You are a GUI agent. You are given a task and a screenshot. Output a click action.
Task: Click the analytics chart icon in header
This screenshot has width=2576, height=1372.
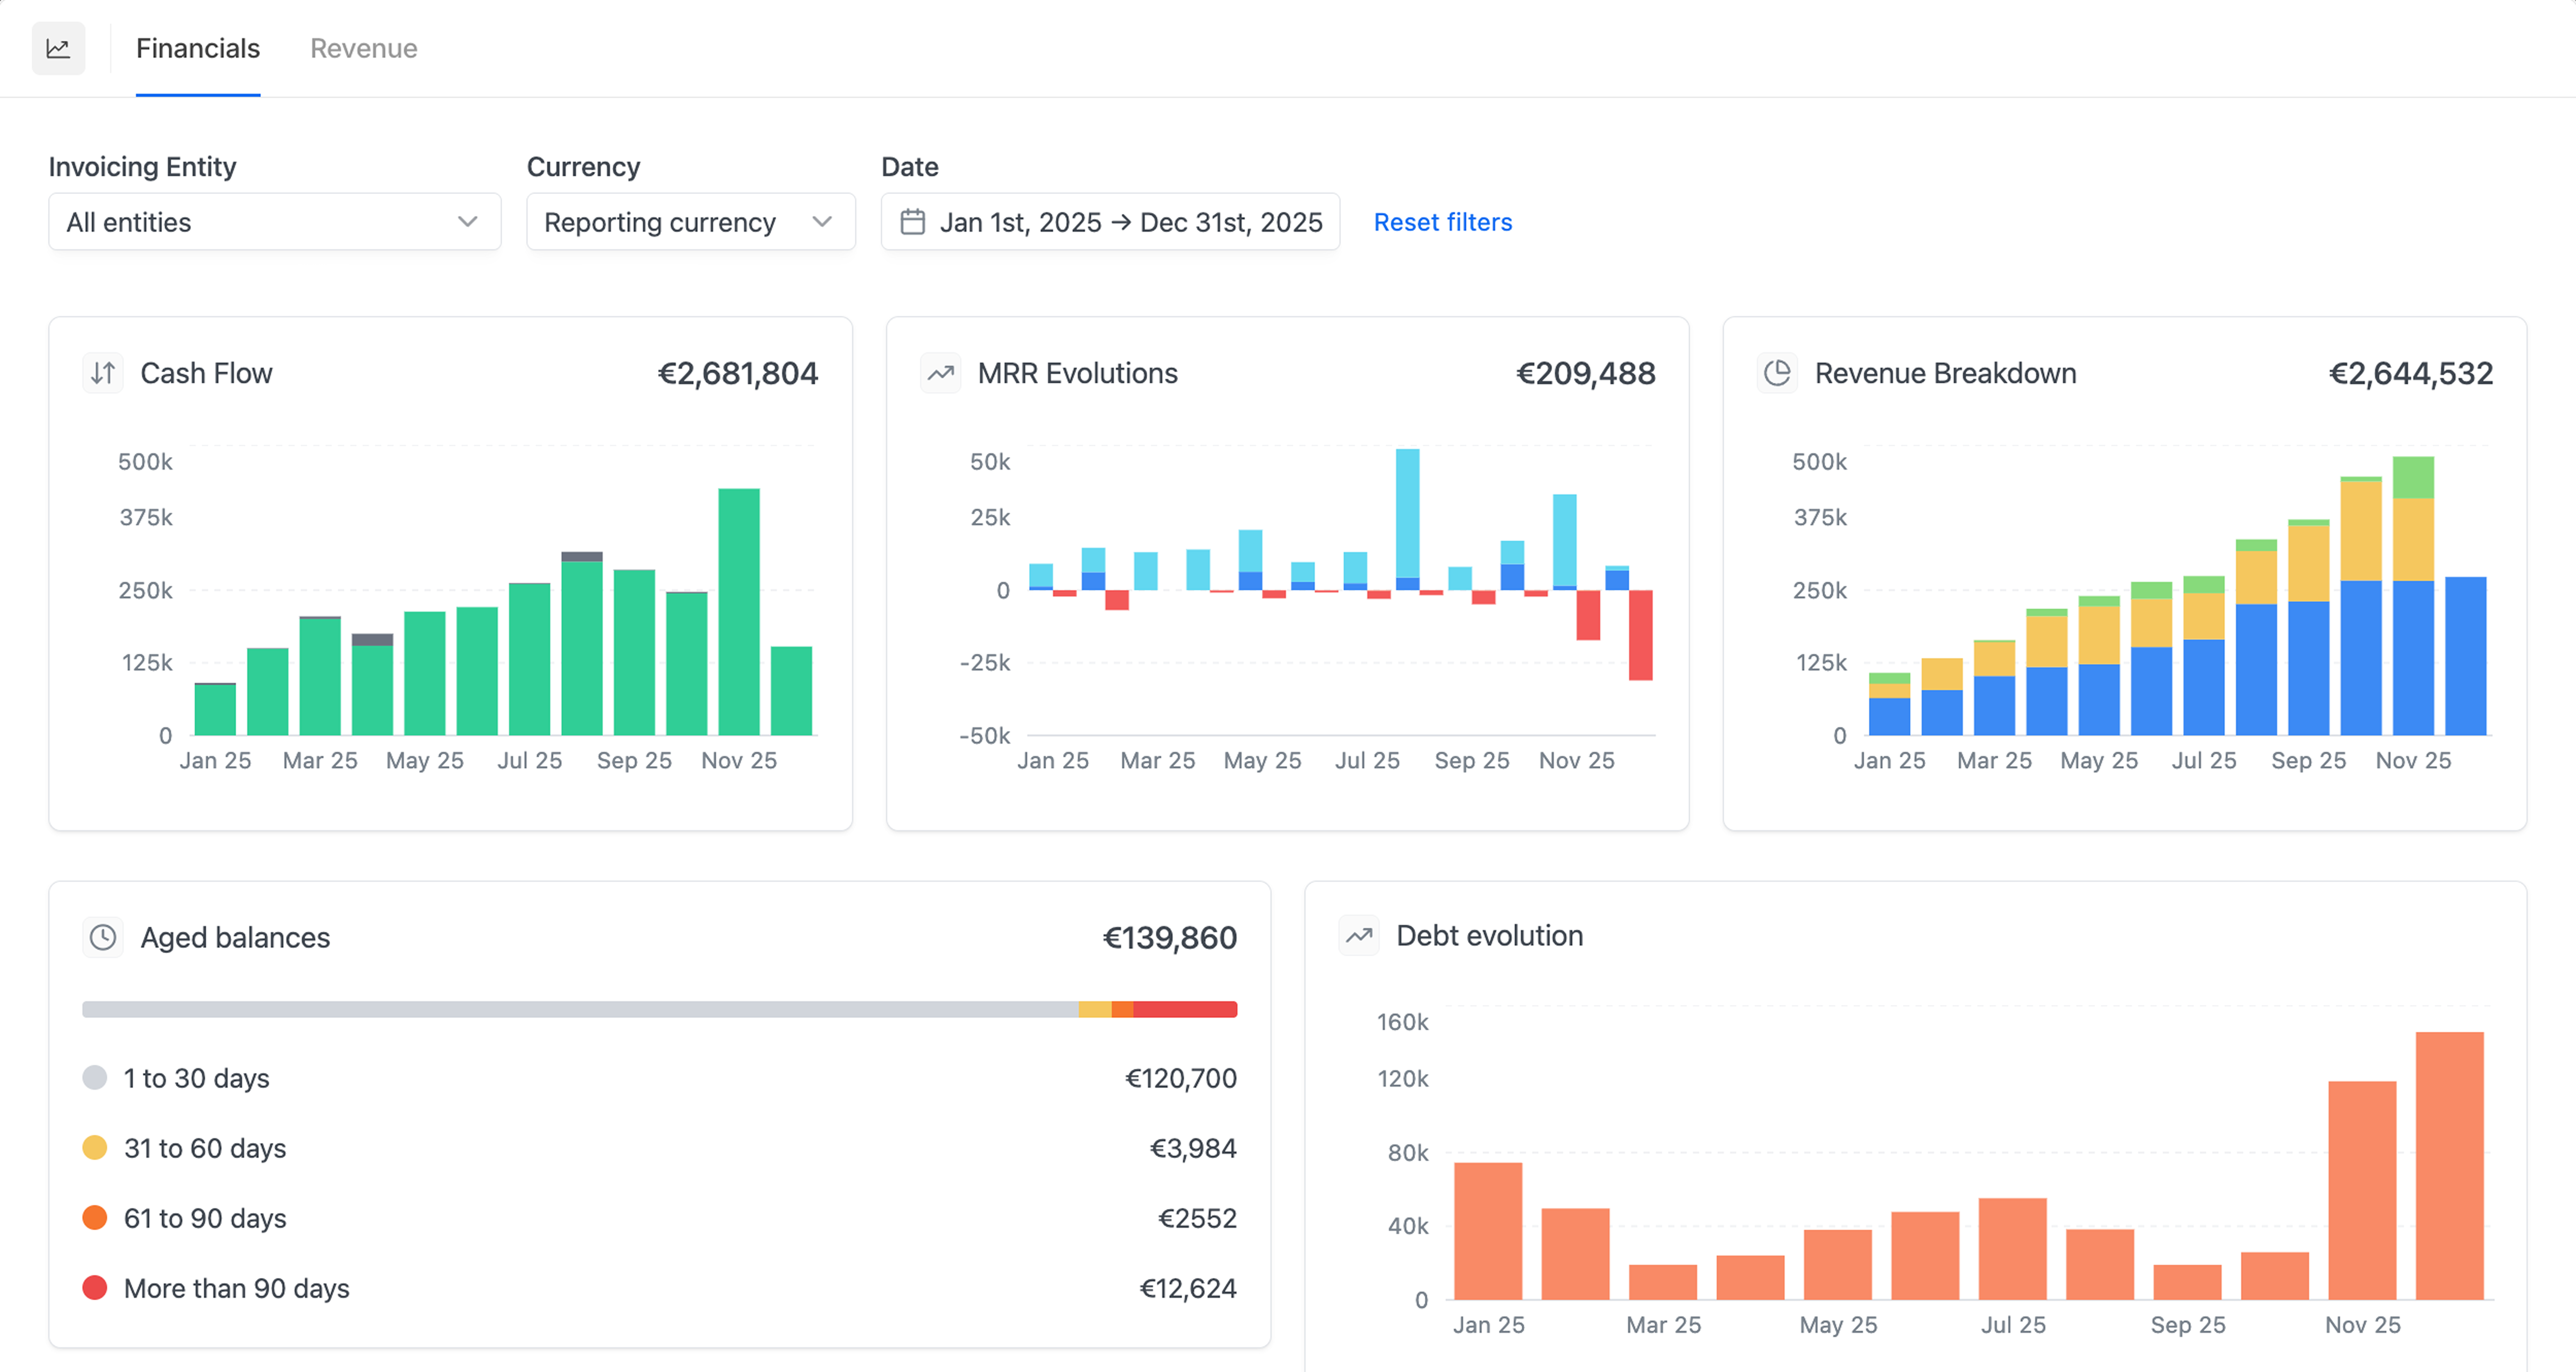click(x=58, y=48)
